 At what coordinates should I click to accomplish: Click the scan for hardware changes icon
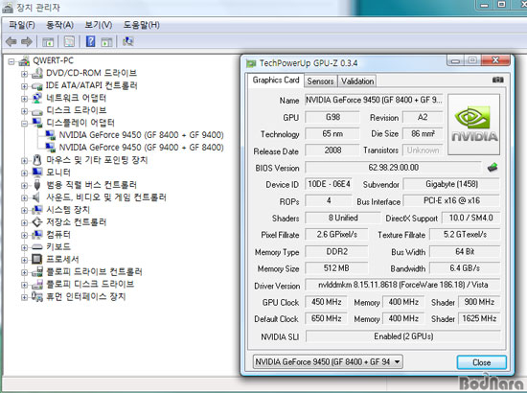(x=128, y=41)
